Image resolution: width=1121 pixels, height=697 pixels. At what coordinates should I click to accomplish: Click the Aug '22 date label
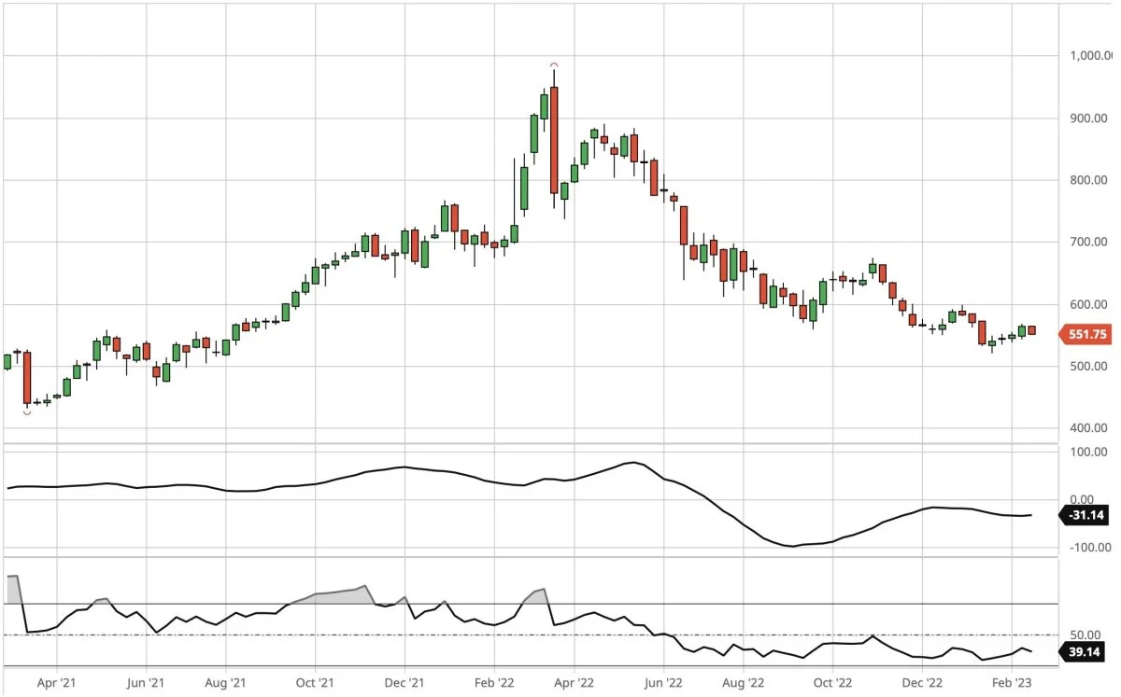coord(745,683)
